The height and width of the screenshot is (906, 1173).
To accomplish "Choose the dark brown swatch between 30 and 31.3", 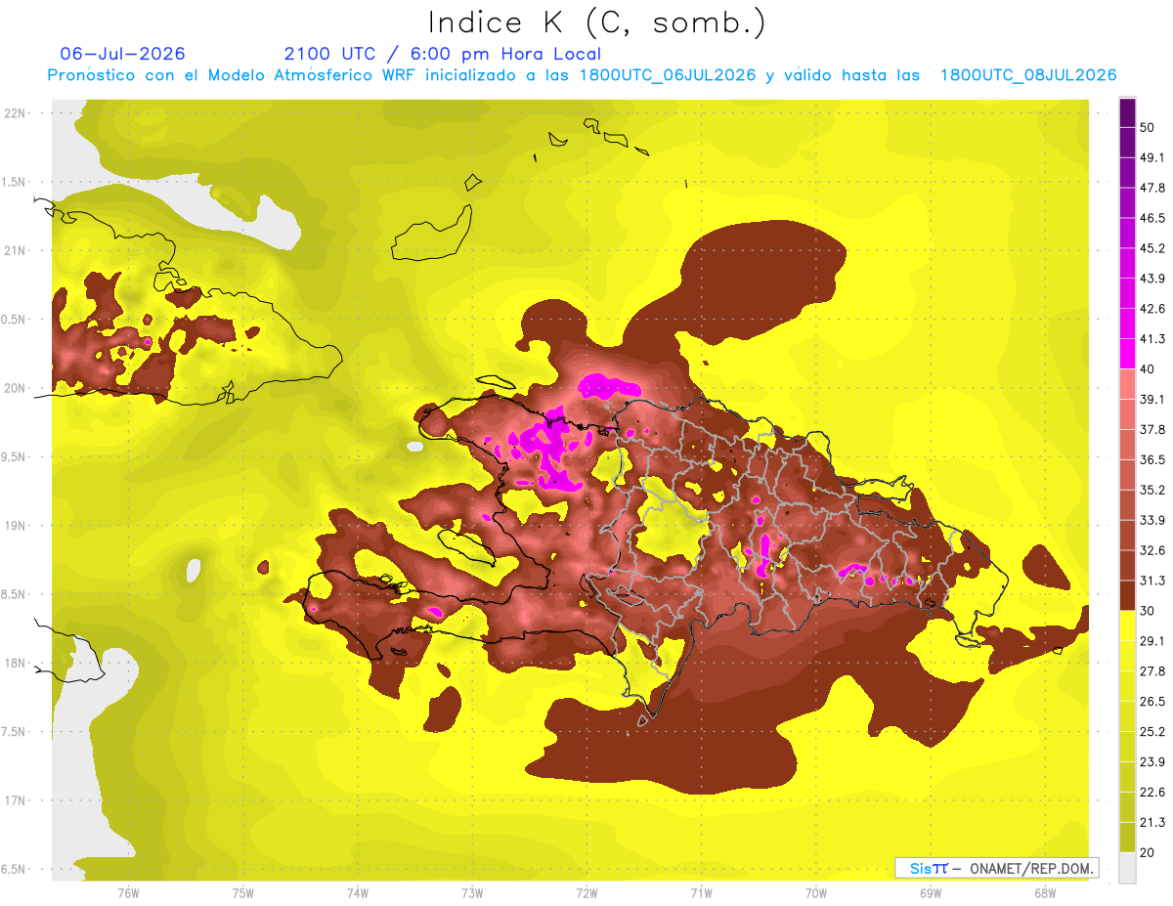I will coord(1127,595).
